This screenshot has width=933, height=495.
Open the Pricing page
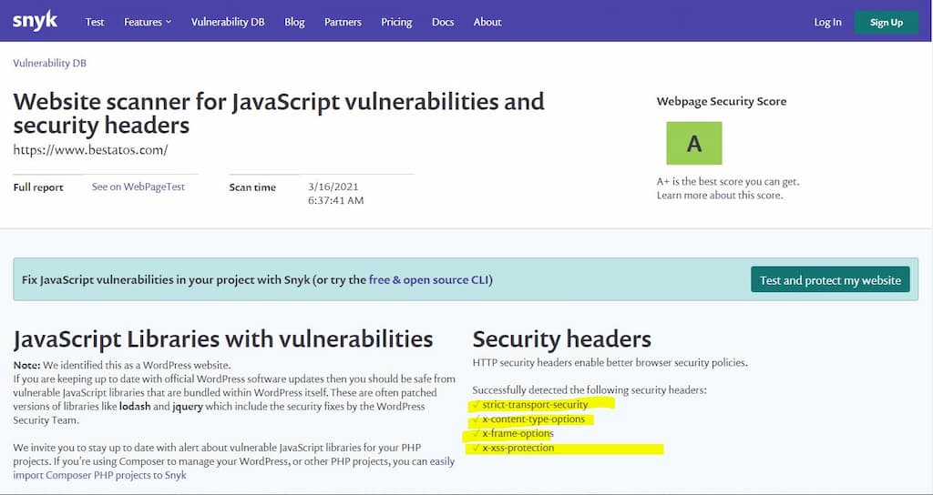click(x=396, y=22)
